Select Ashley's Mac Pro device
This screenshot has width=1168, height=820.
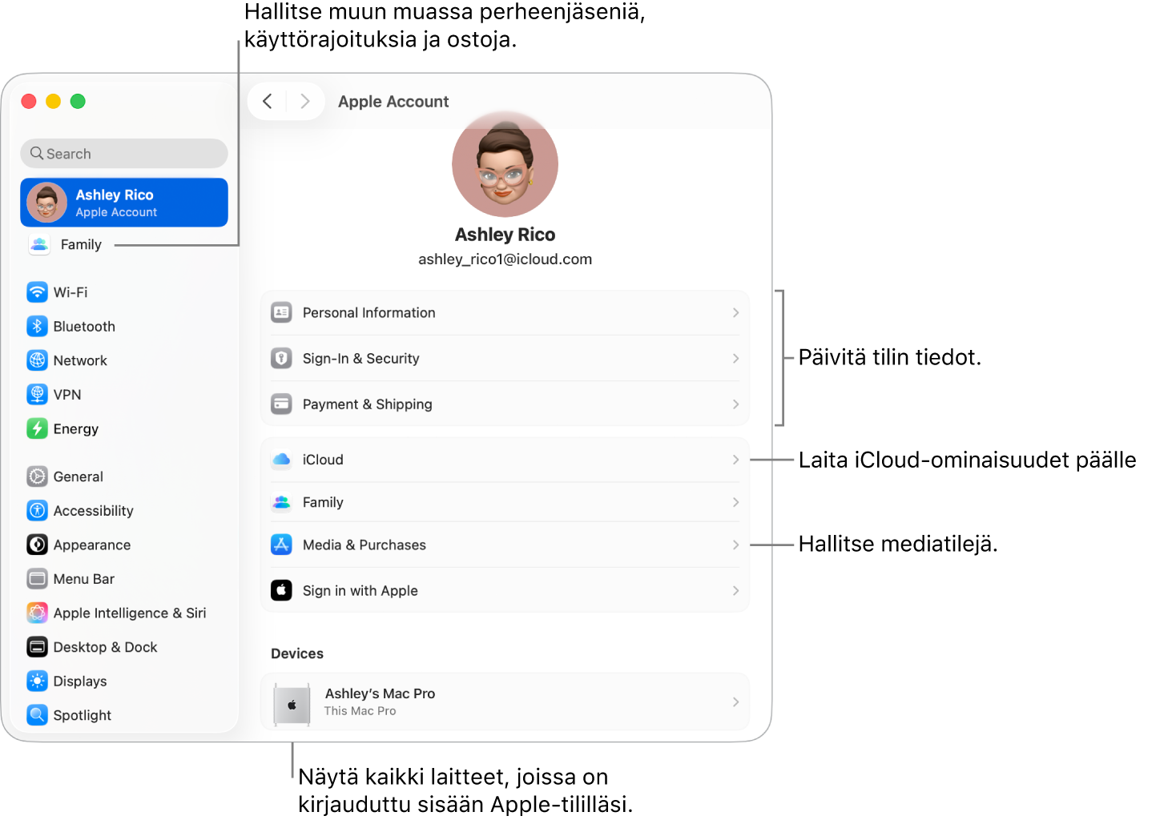(x=505, y=701)
